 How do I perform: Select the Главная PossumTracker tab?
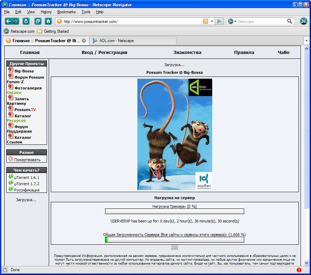coord(46,41)
